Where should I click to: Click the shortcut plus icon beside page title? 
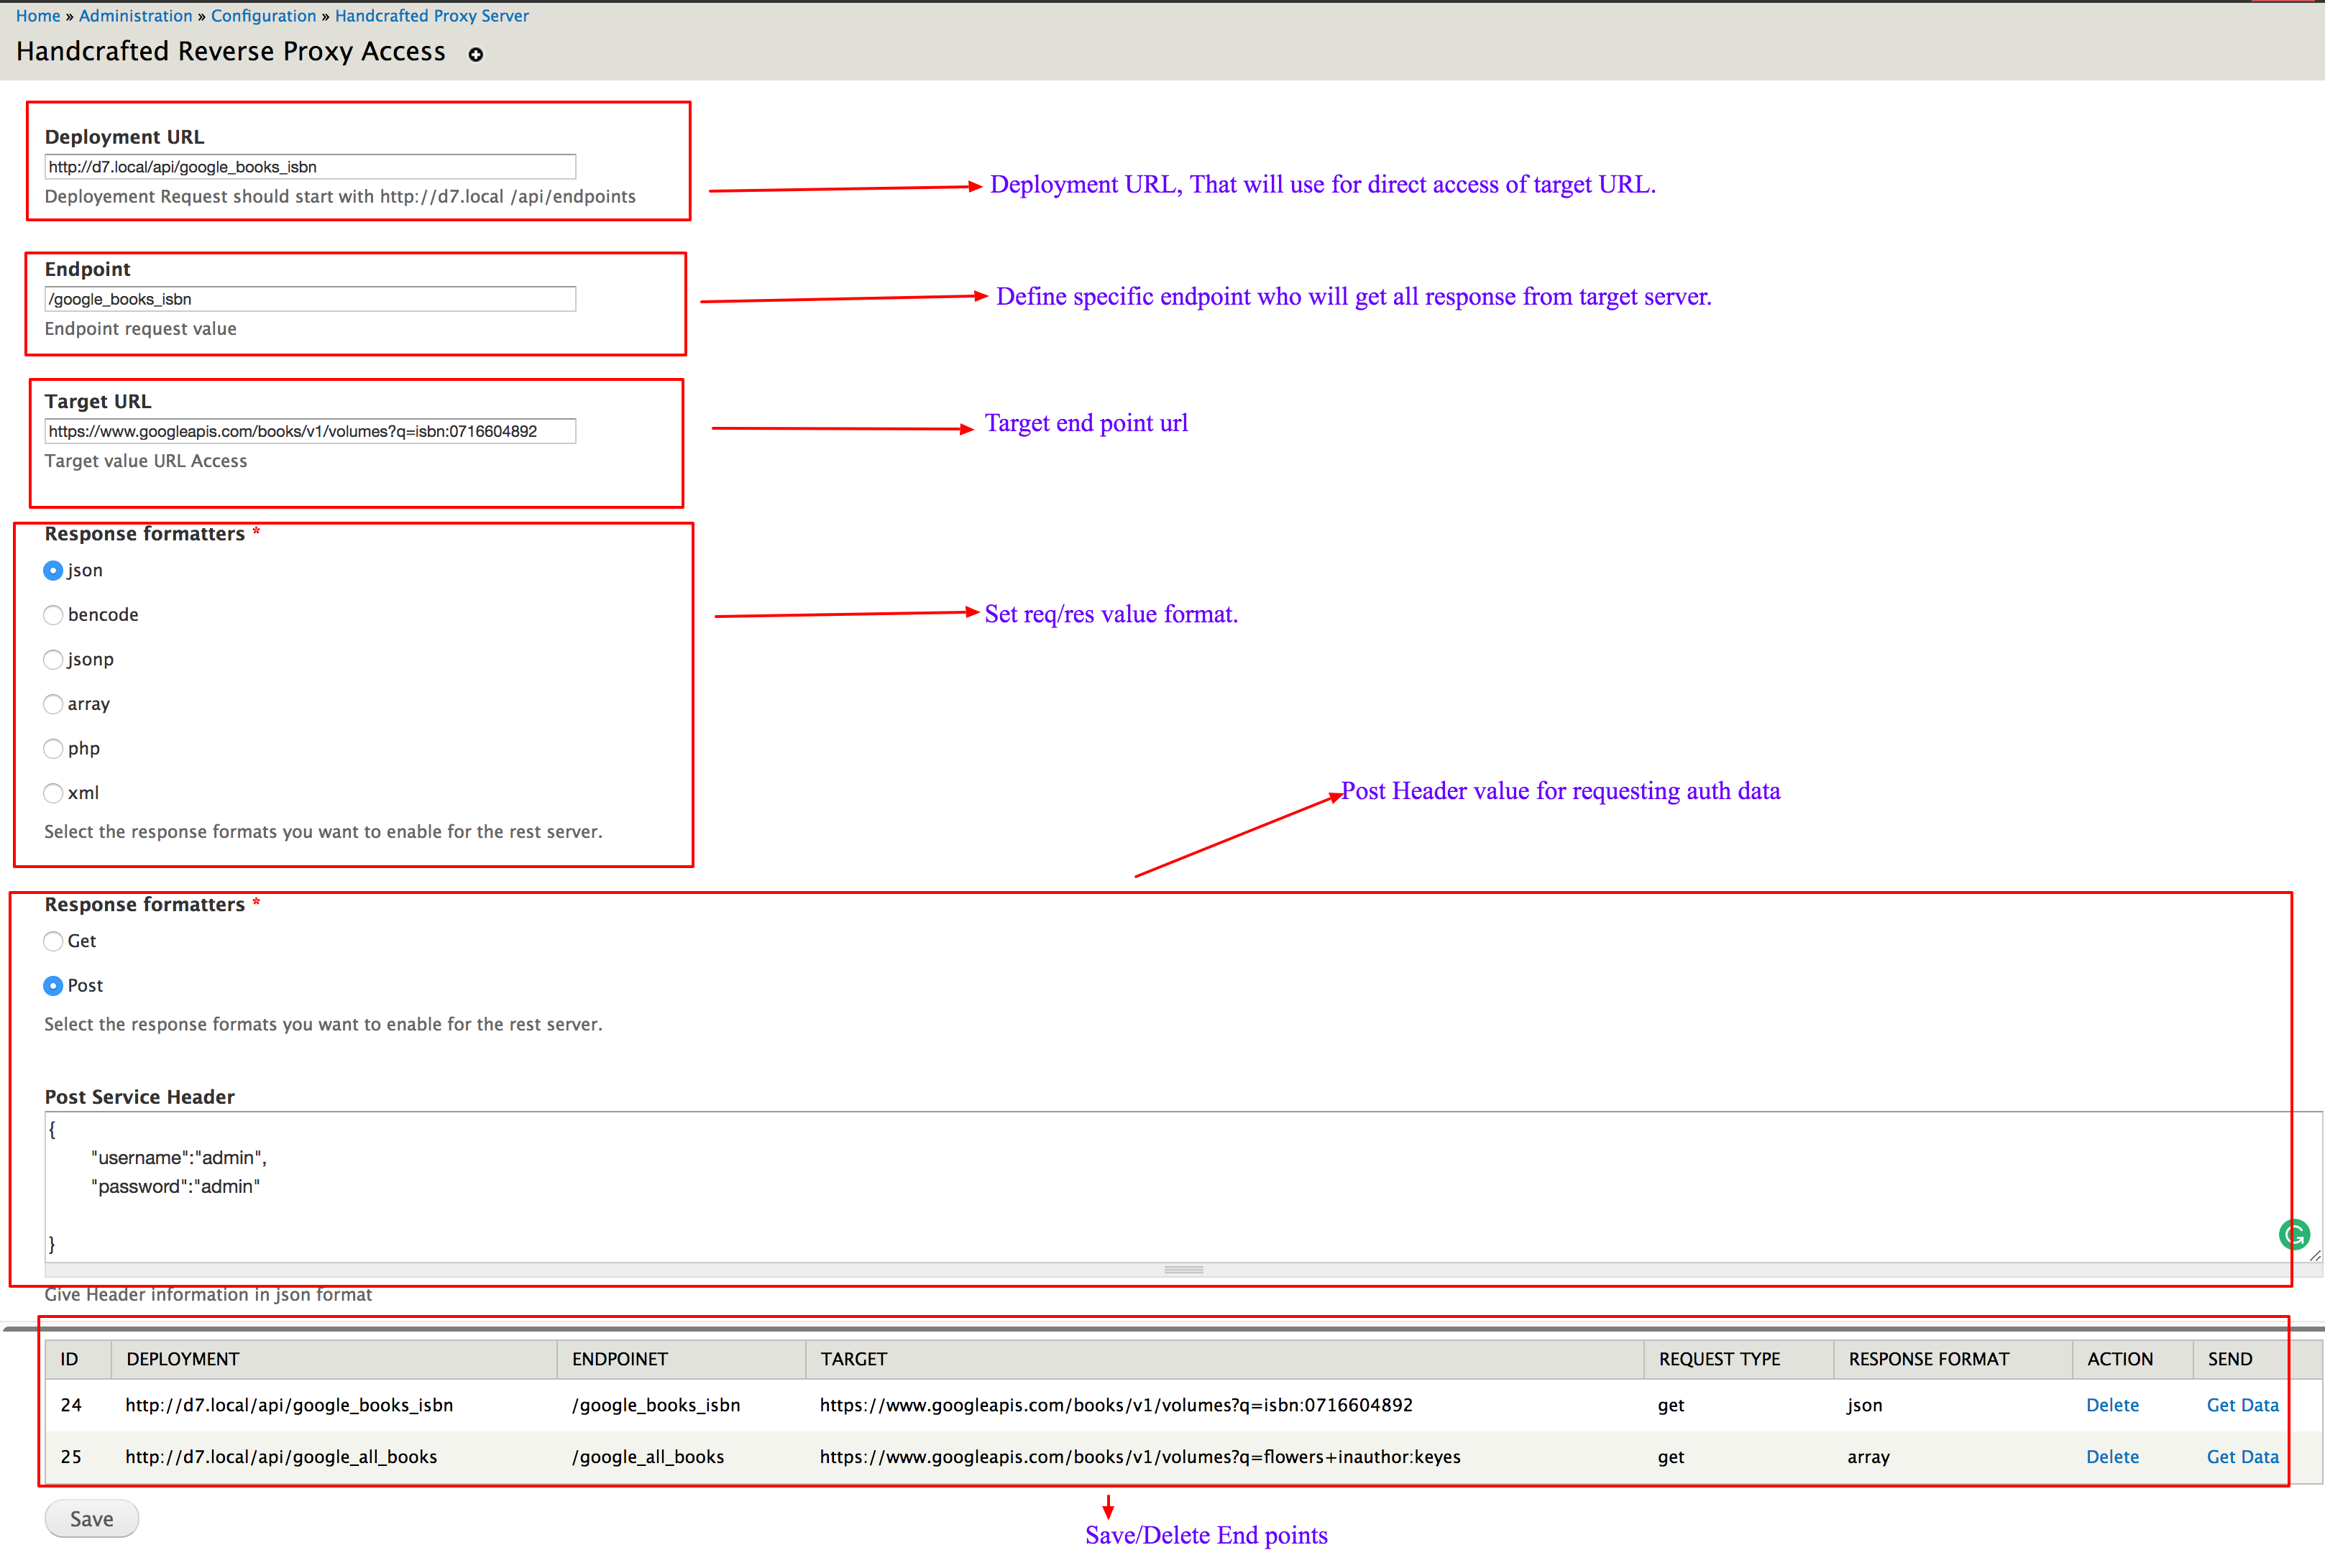476,55
